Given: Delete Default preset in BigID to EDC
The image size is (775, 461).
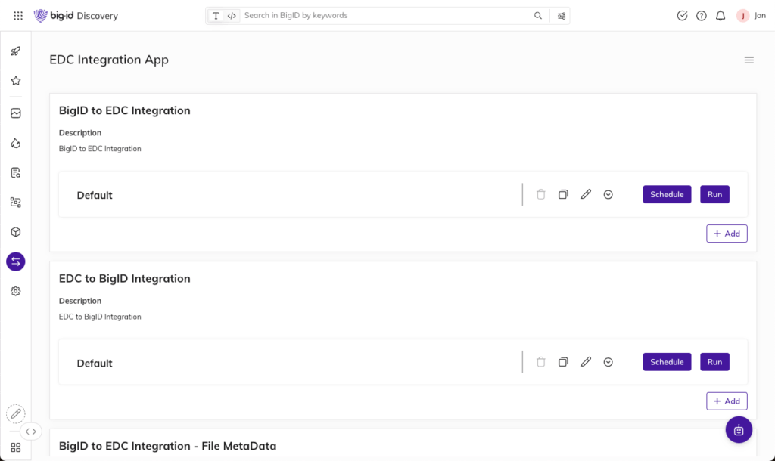Looking at the screenshot, I should click(540, 195).
